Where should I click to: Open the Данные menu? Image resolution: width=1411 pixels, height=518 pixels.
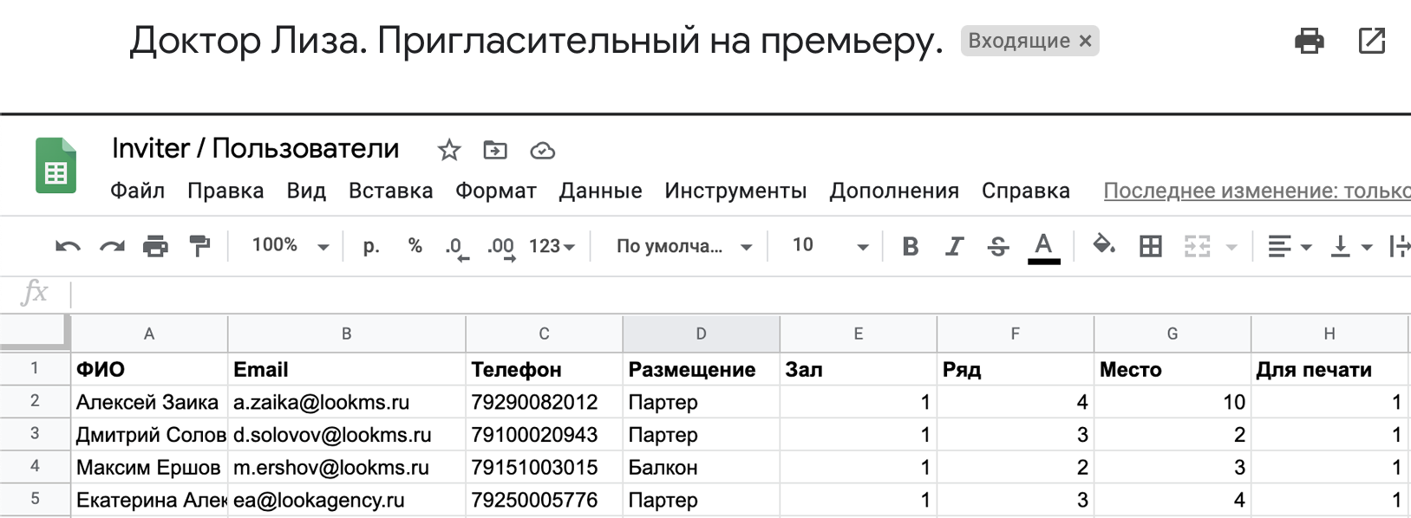pyautogui.click(x=600, y=191)
